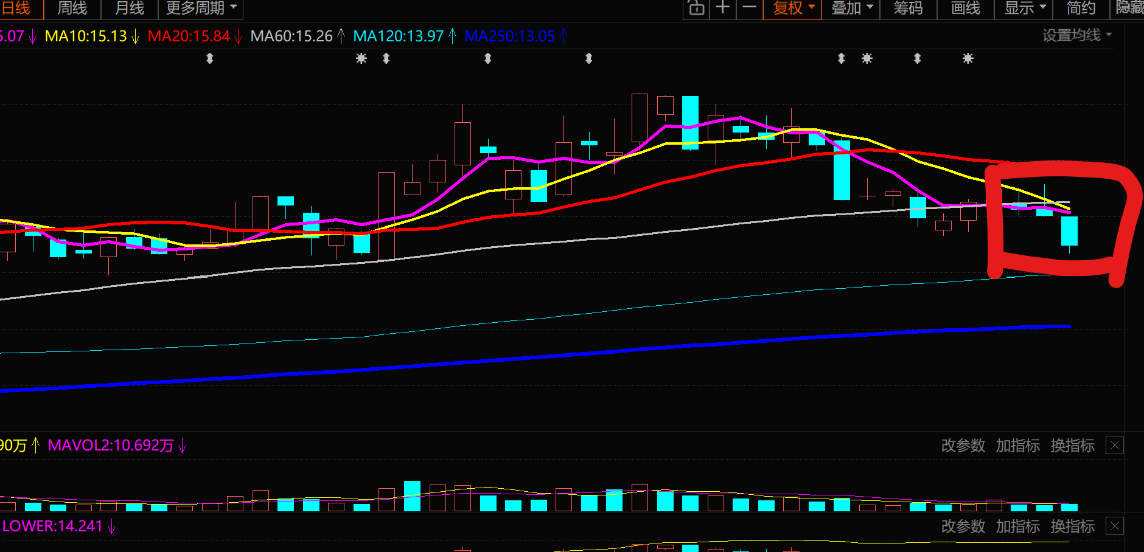Image resolution: width=1144 pixels, height=552 pixels.
Task: Click the leftmost star event marker
Action: [361, 58]
